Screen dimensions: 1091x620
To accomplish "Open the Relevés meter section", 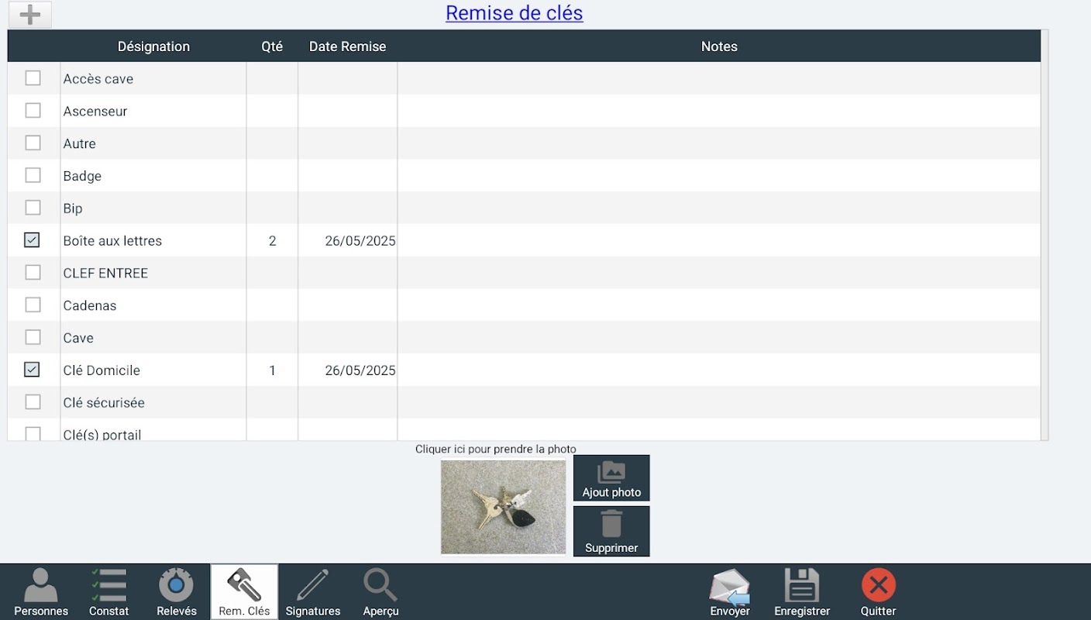I will pos(176,592).
